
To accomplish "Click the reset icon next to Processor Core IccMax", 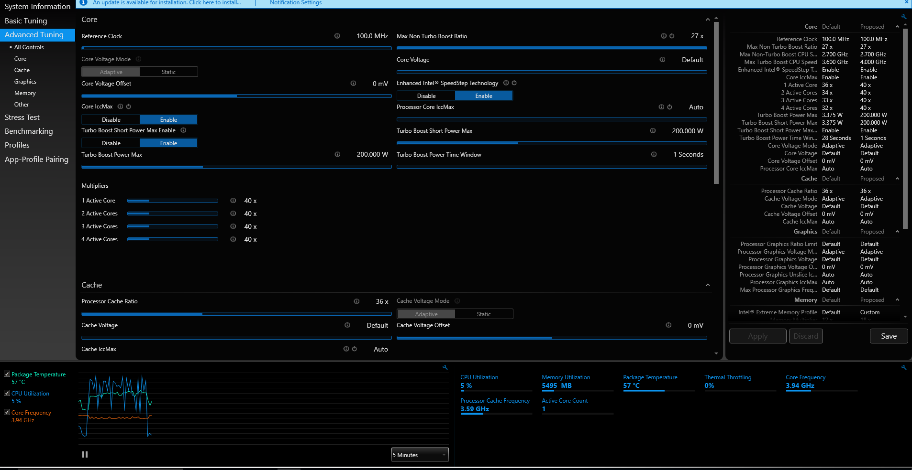I will pos(669,107).
